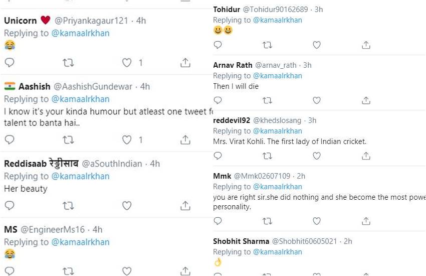Open Aashish's profile name
The height and width of the screenshot is (276, 426).
click(34, 86)
